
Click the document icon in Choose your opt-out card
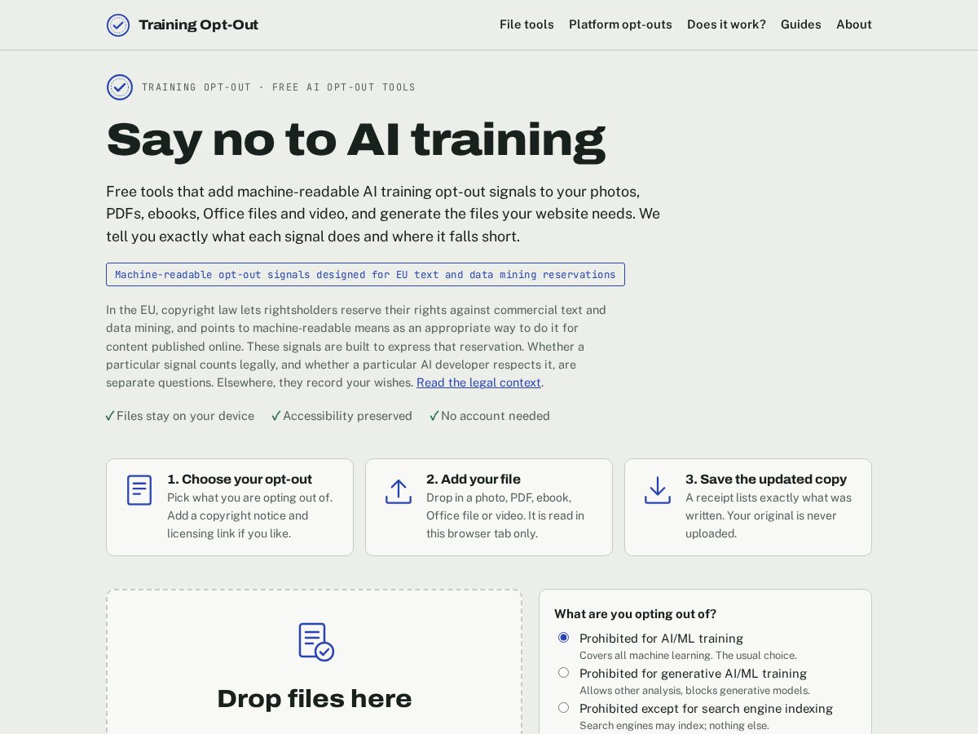click(x=139, y=490)
